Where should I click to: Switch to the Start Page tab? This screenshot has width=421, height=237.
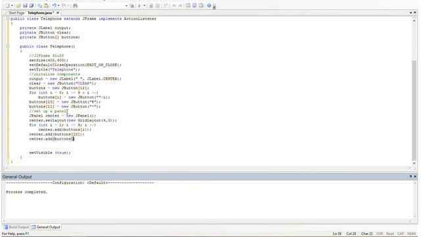16,13
